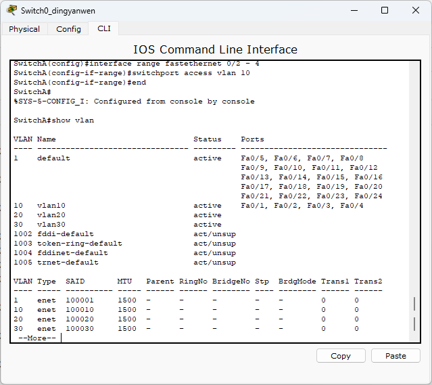Select the CLI tab
The width and height of the screenshot is (432, 385).
click(x=104, y=28)
